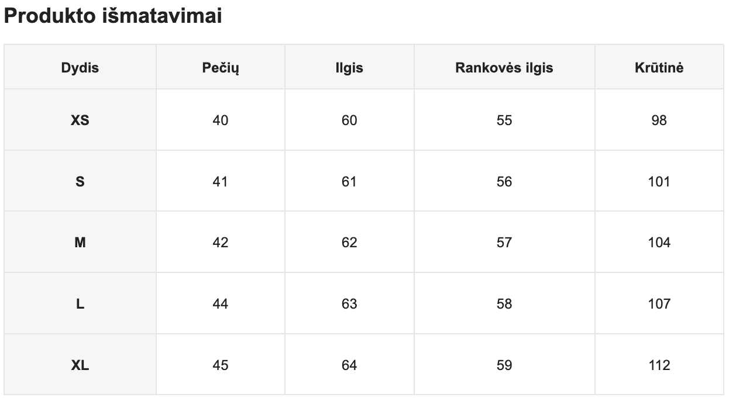Image resolution: width=729 pixels, height=401 pixels.
Task: Select the XL size row label
Action: point(80,365)
